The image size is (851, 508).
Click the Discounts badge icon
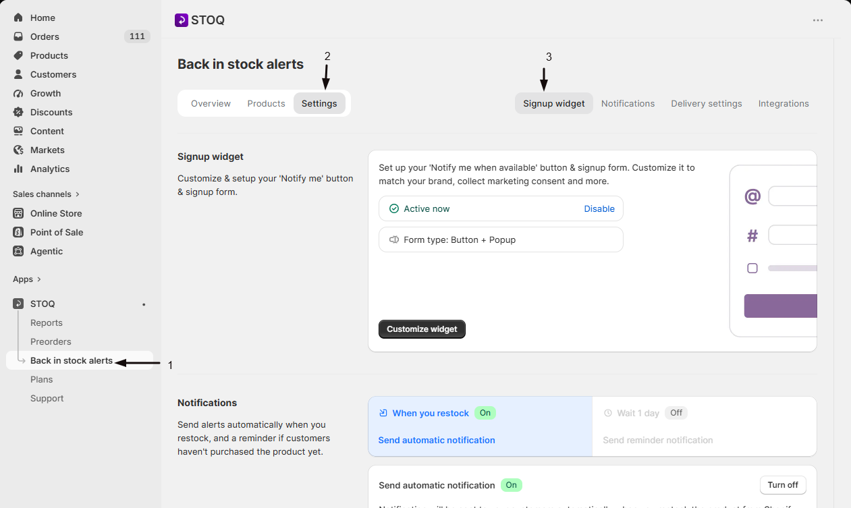[x=18, y=112]
